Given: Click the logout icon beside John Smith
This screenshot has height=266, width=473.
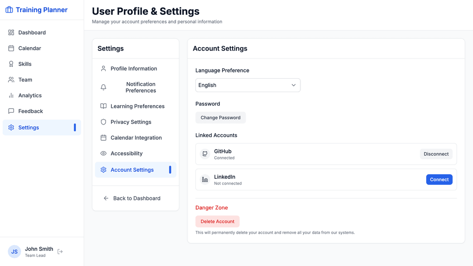Looking at the screenshot, I should point(60,252).
